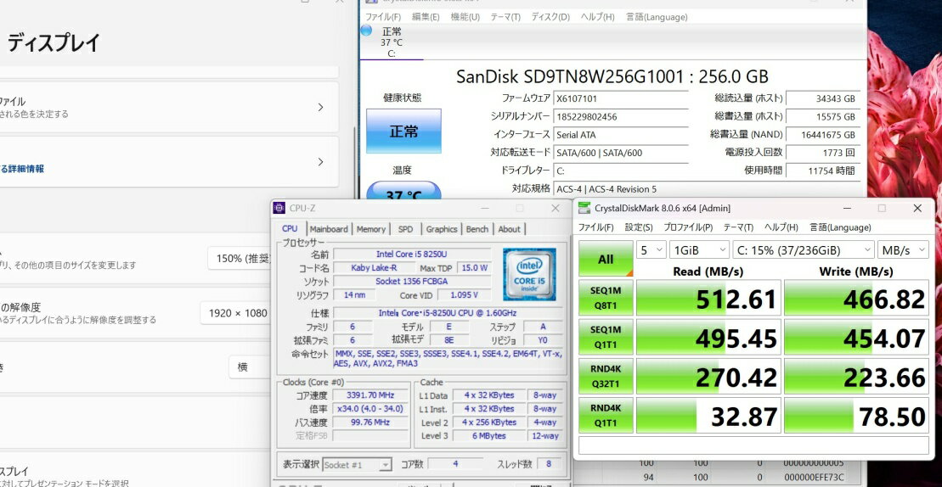This screenshot has width=942, height=487.
Task: Open the 設定(S) menu in CrystalDiskMark
Action: tap(638, 227)
